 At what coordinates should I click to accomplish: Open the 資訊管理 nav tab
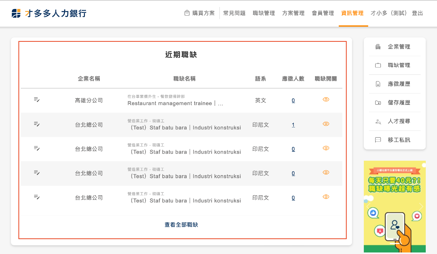pos(352,13)
